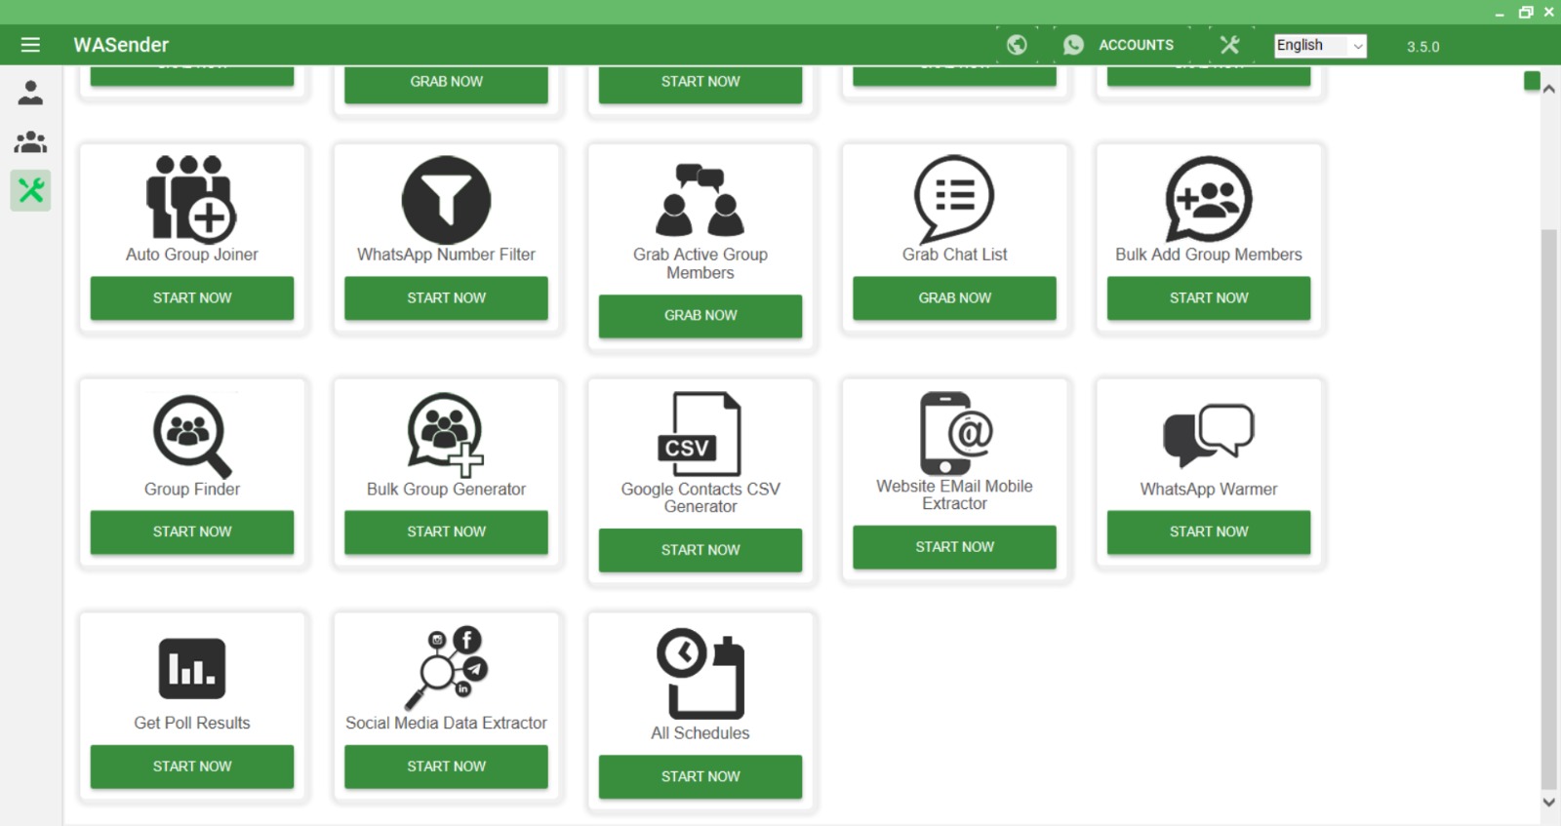Image resolution: width=1561 pixels, height=826 pixels.
Task: Click the globe icon in header
Action: [x=1017, y=45]
